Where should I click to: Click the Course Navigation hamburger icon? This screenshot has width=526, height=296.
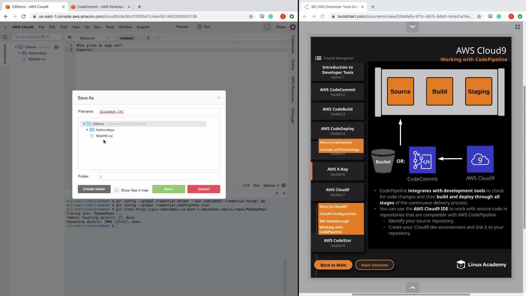[x=318, y=58]
